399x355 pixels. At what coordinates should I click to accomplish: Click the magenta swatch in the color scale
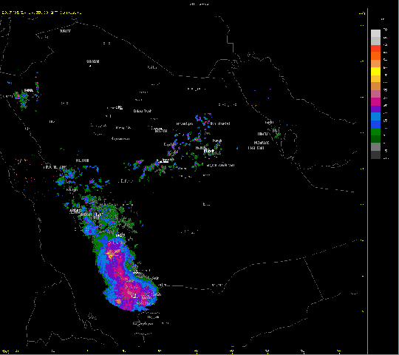[375, 101]
